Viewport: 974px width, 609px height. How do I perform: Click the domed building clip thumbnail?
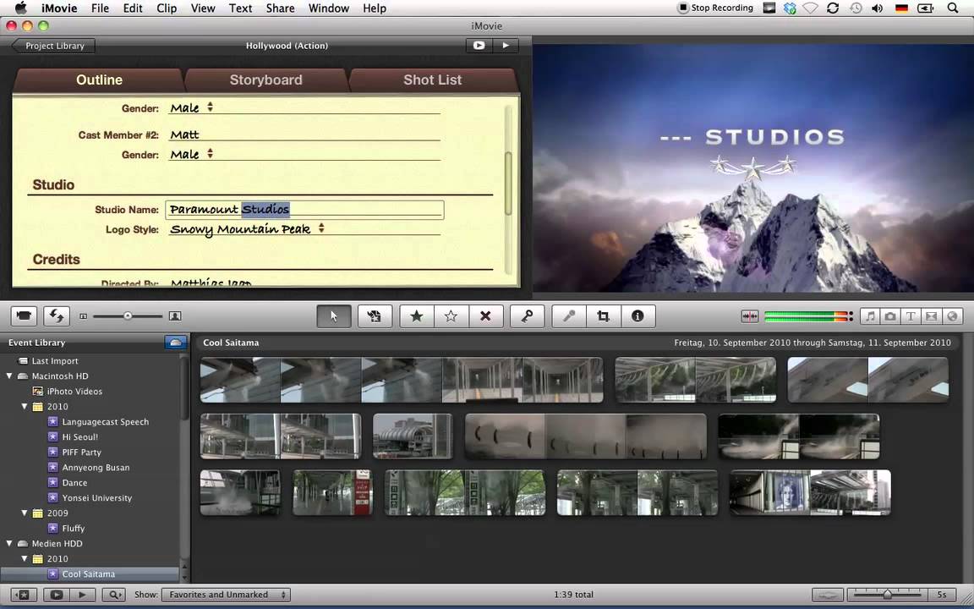pos(413,436)
